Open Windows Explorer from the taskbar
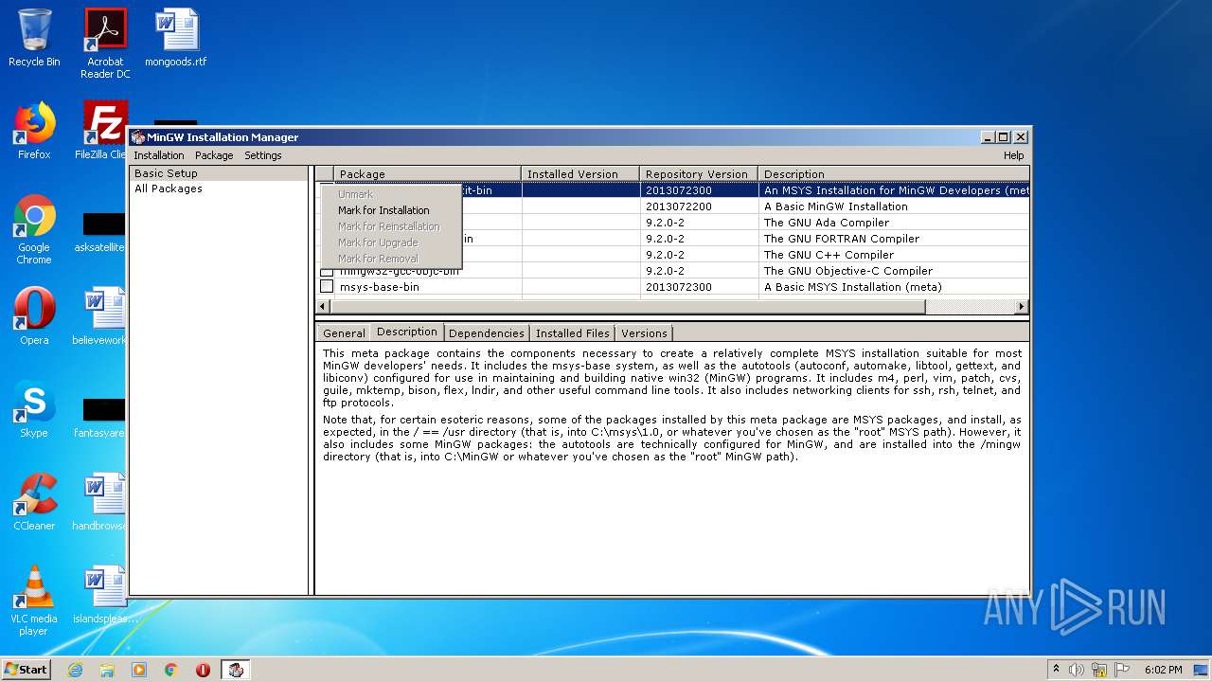The height and width of the screenshot is (682, 1212). click(107, 669)
